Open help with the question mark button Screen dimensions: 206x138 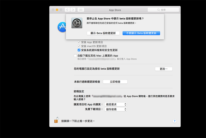pyautogui.click(x=175, y=121)
